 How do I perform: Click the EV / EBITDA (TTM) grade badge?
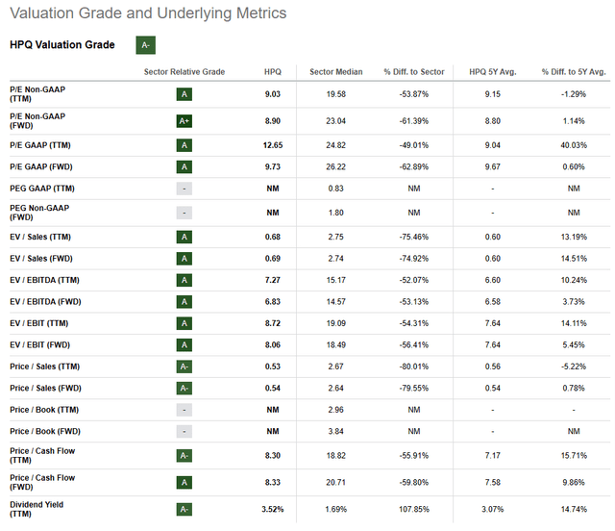(x=184, y=280)
